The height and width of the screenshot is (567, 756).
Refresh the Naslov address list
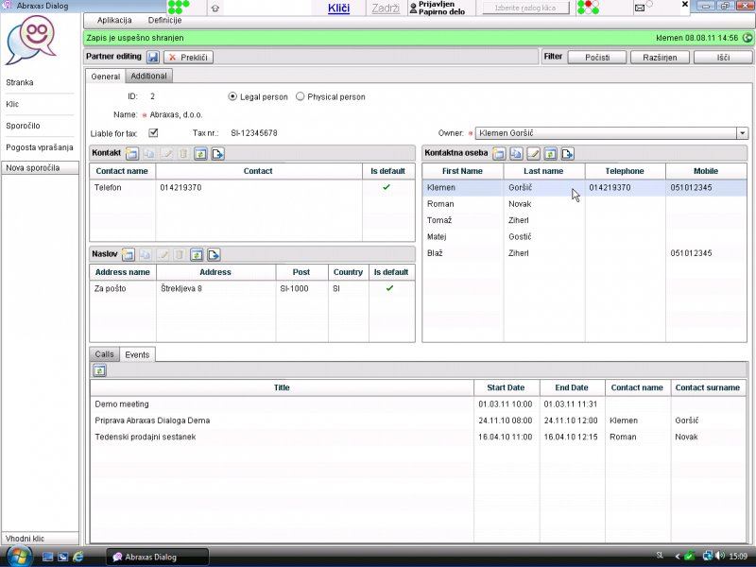pos(197,254)
